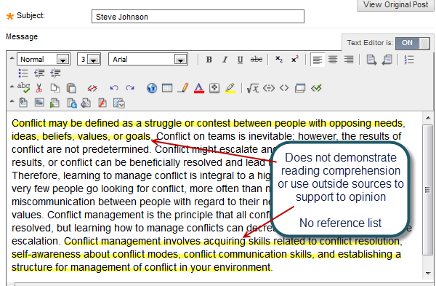Select the superscript icon
436x286 pixels.
click(x=295, y=60)
